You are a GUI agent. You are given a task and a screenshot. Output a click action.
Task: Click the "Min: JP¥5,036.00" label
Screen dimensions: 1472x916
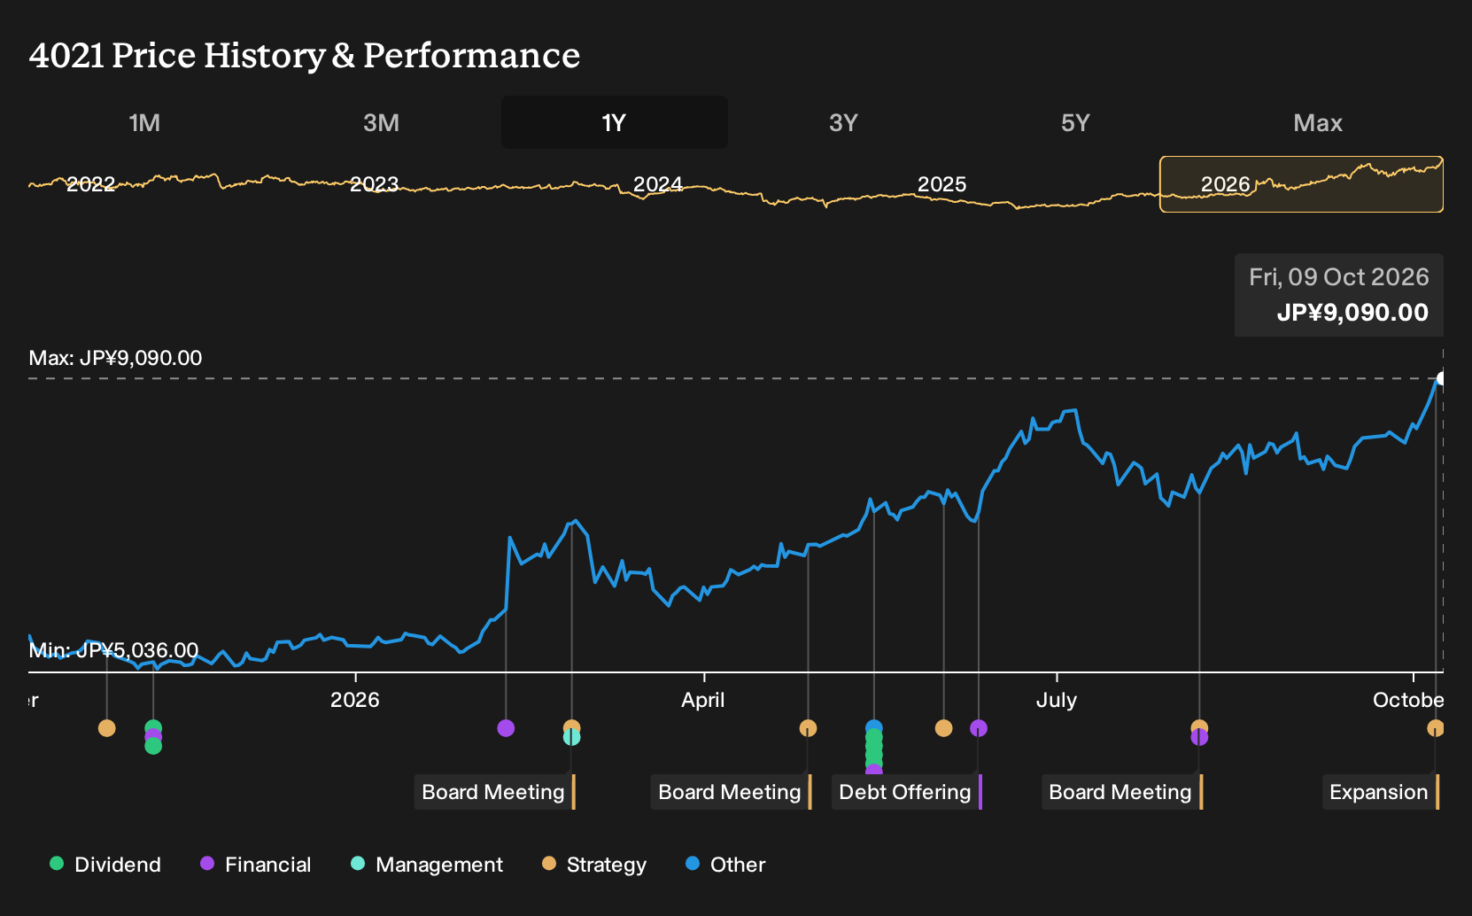[x=114, y=650]
